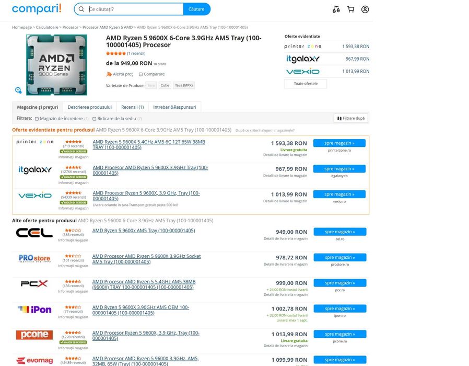Open Procesor breadcrumb link
Image resolution: width=469 pixels, height=366 pixels.
click(x=71, y=27)
